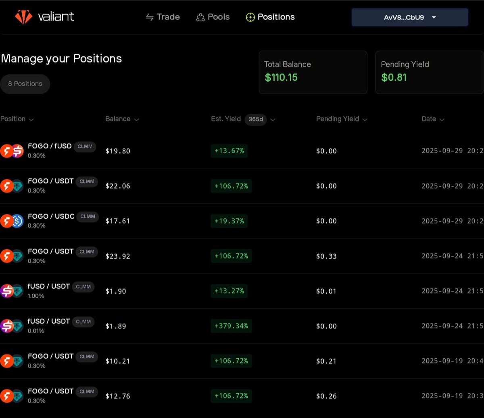The image size is (484, 418).
Task: Click token icons of $12.76 FOGO / USDT position
Action: (12, 396)
